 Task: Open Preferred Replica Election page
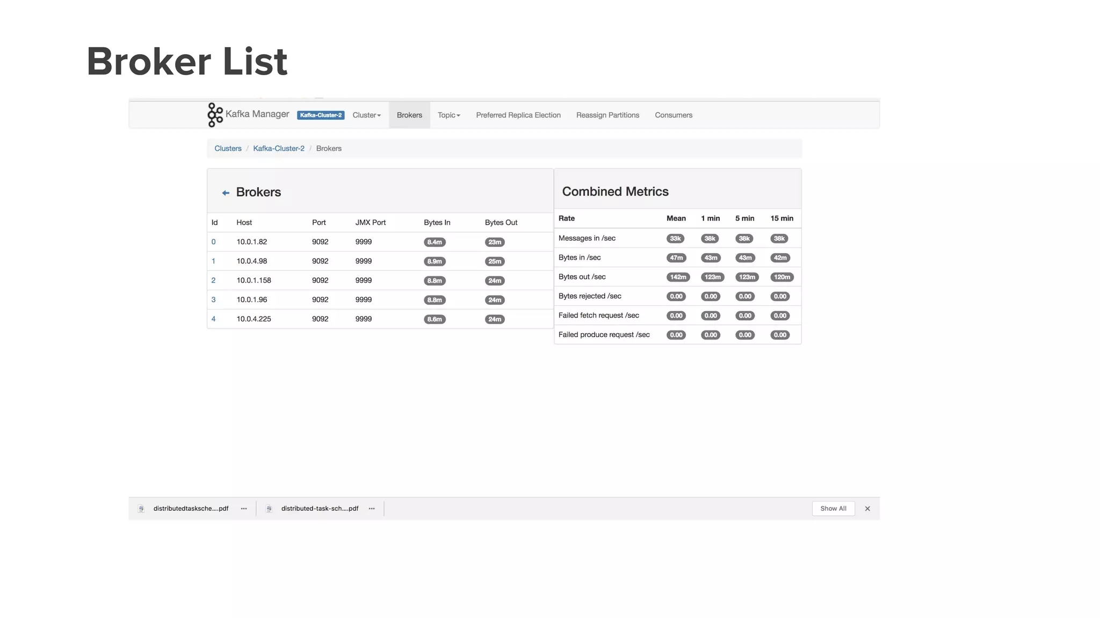(x=518, y=115)
